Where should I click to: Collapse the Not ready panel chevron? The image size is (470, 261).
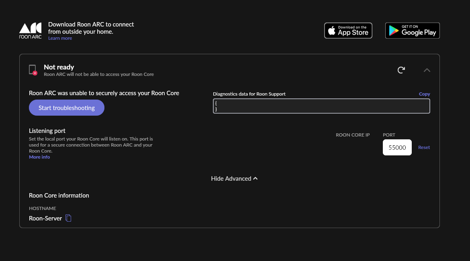point(427,70)
